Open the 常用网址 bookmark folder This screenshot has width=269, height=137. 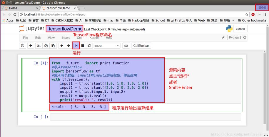tap(93, 20)
